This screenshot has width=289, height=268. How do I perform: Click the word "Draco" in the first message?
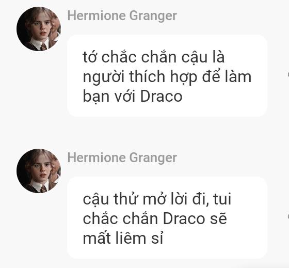(161, 96)
